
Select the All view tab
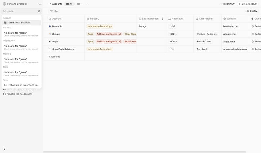pyautogui.click(x=69, y=4)
